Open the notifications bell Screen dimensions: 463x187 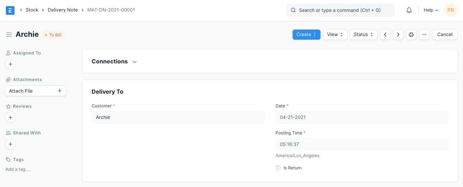[409, 10]
